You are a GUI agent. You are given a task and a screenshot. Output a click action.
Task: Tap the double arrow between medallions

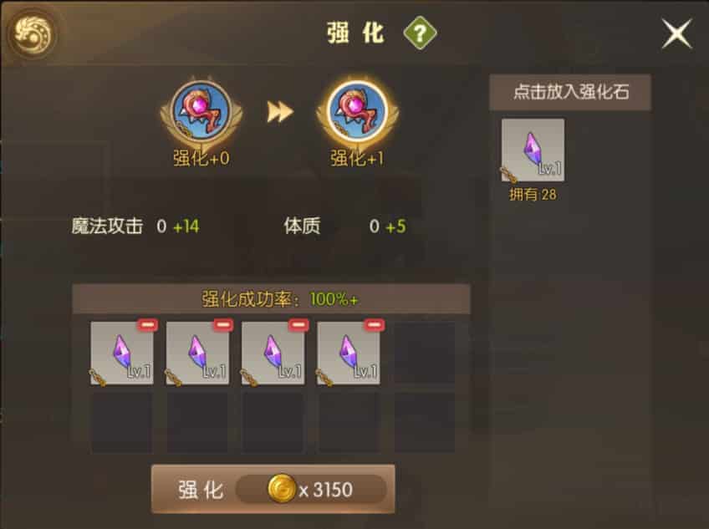click(280, 112)
